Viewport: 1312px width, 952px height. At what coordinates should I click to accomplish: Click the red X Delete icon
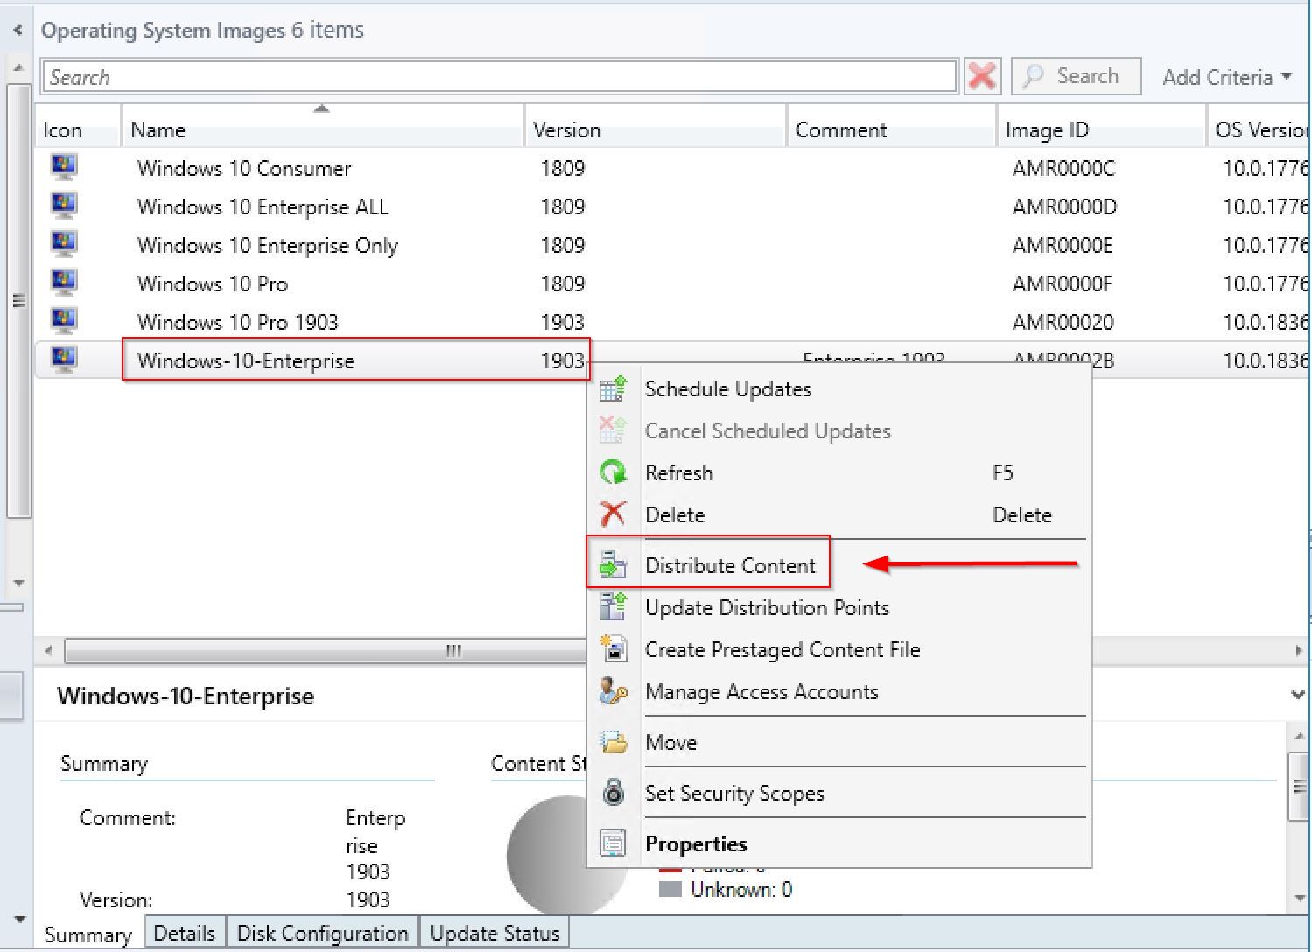[x=613, y=514]
